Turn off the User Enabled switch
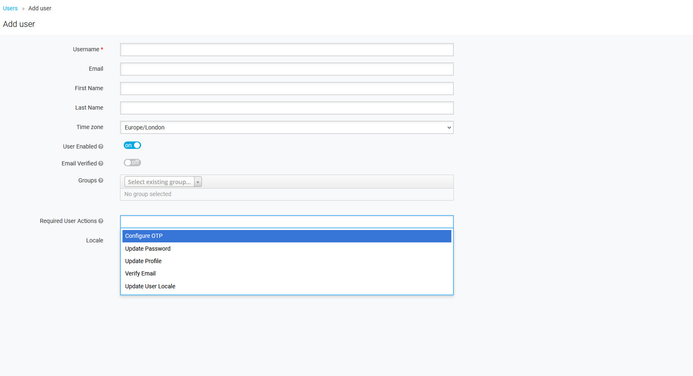This screenshot has height=376, width=693. click(x=132, y=146)
